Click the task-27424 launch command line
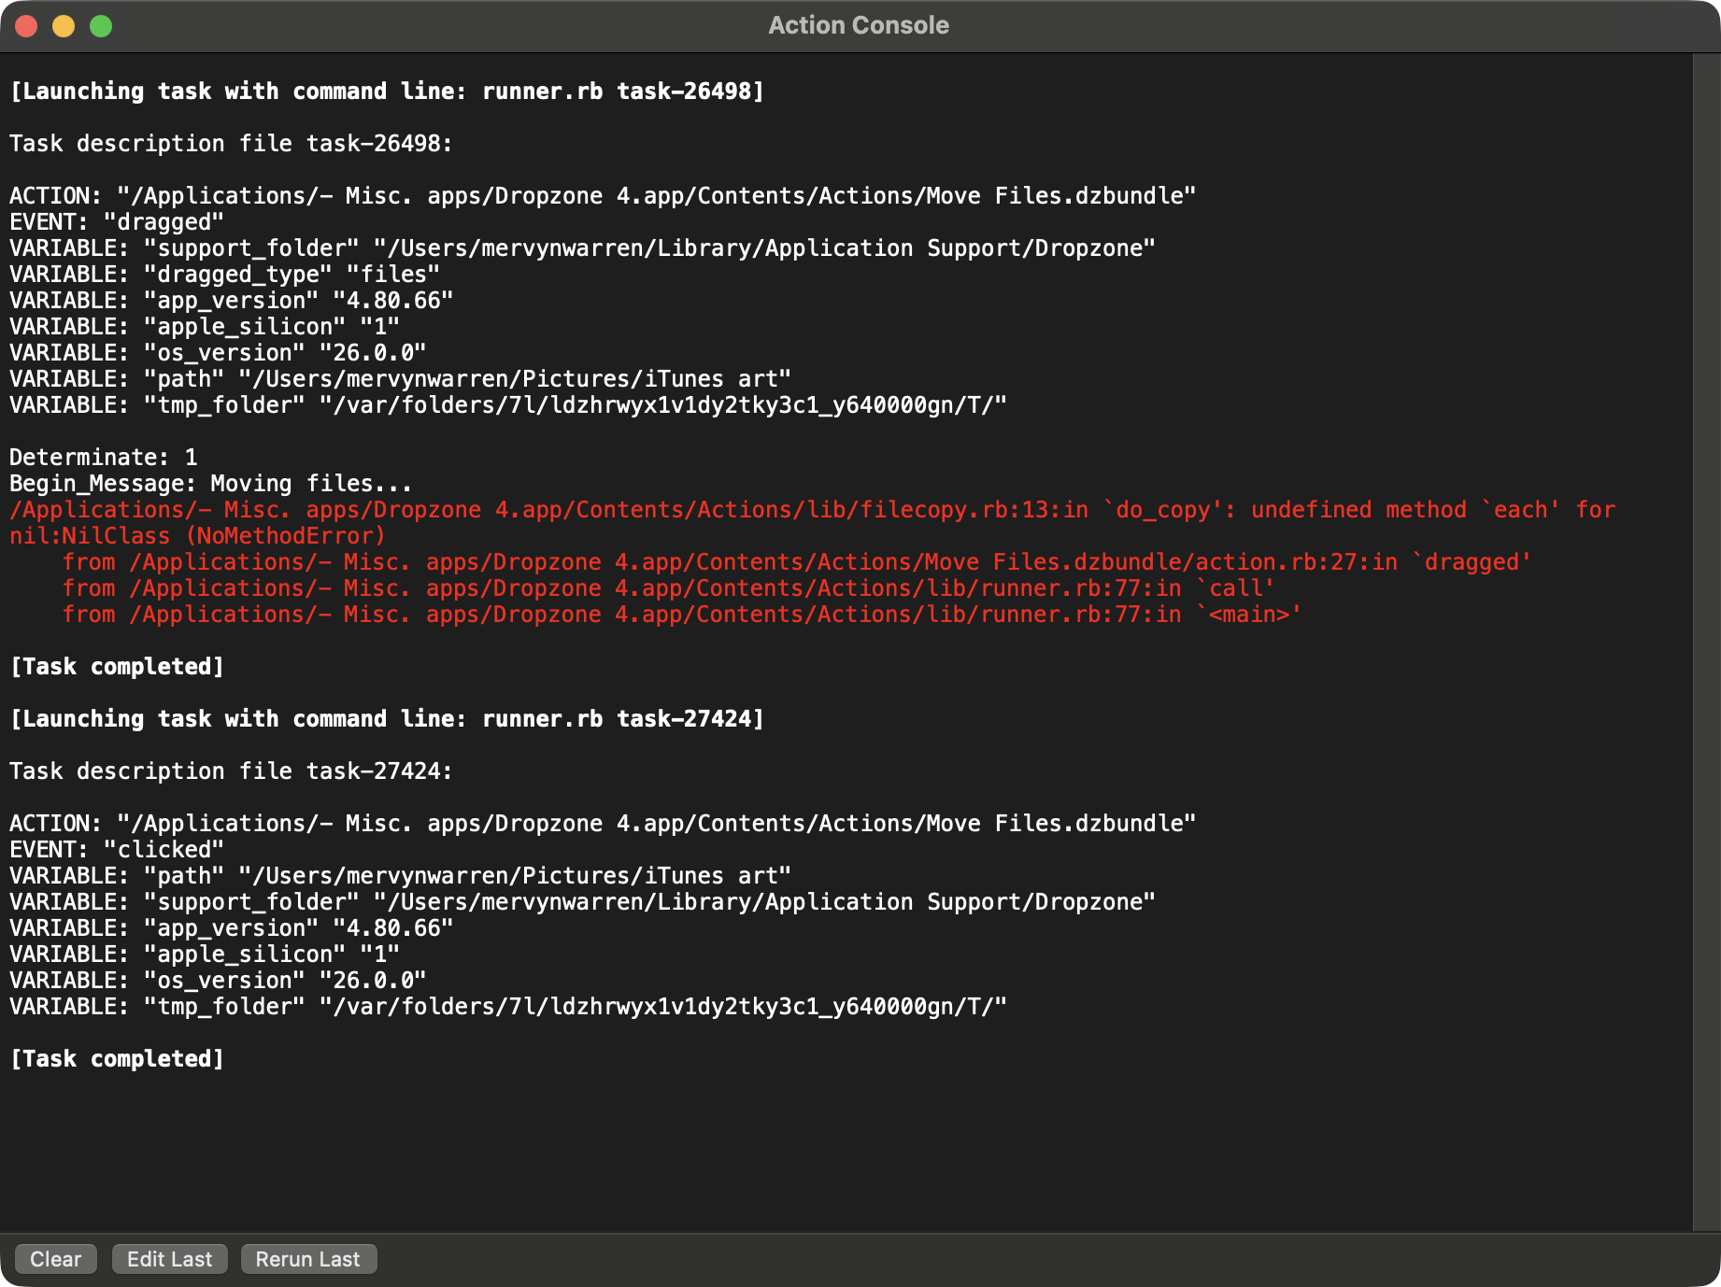 coord(386,719)
